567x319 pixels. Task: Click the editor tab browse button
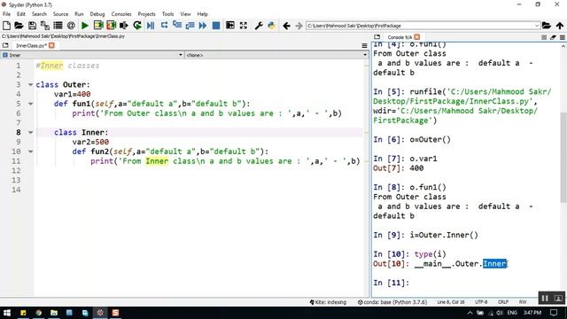coord(5,45)
